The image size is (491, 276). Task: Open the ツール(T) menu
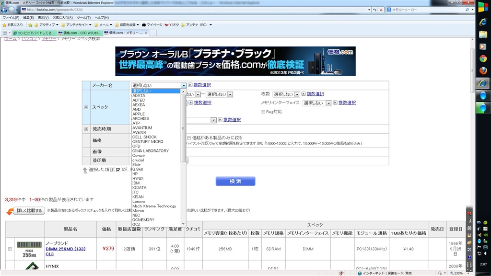(83, 17)
